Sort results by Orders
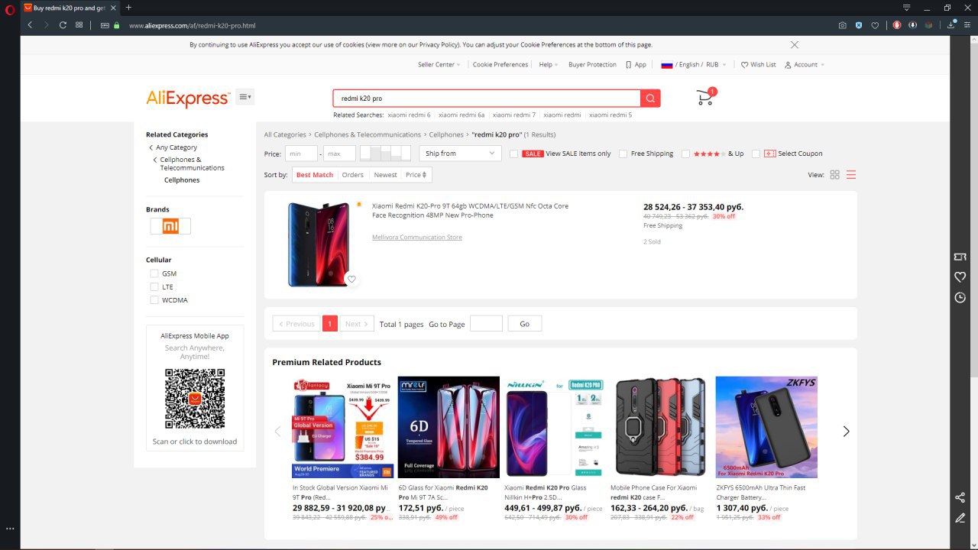The height and width of the screenshot is (550, 978). [353, 175]
